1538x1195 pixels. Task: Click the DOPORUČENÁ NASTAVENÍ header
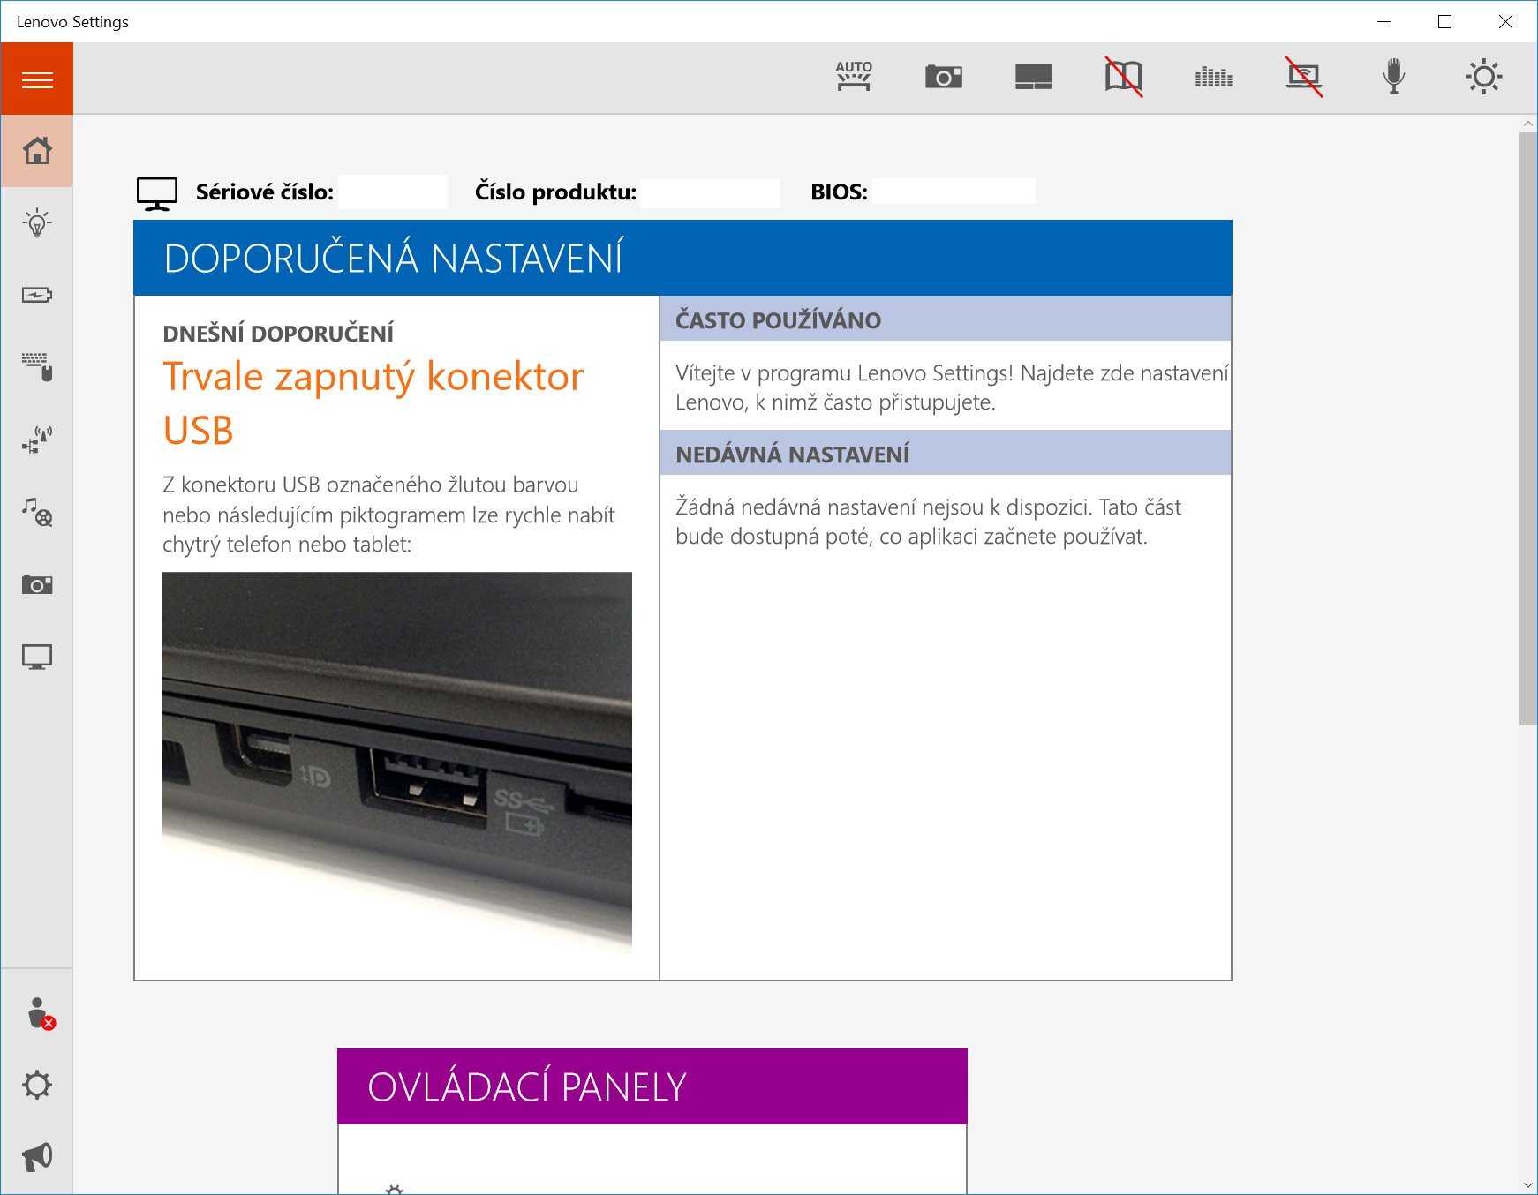point(682,258)
